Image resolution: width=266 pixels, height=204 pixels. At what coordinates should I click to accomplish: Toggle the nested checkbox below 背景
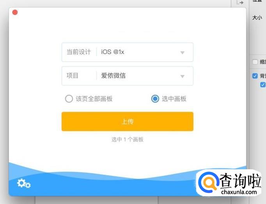[263, 85]
